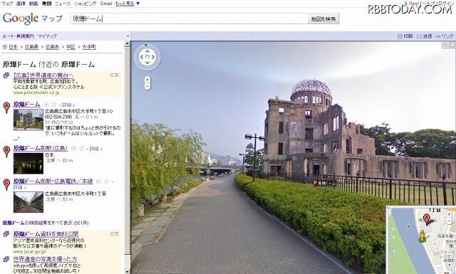
Task: Expand the 日本 breadcrumb plus icon
Action: point(5,47)
